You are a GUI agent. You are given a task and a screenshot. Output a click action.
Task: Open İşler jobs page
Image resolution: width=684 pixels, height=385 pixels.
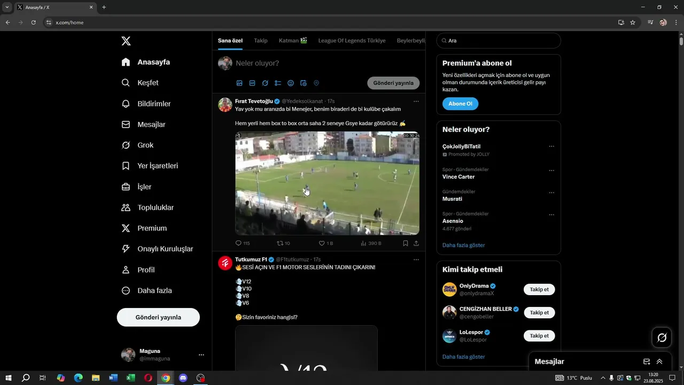pyautogui.click(x=136, y=187)
